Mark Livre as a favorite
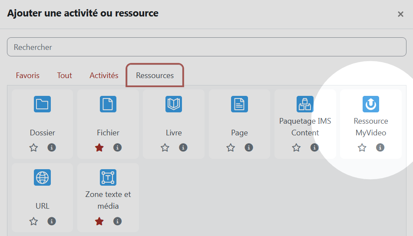Screen dimensions: 413x236 click(165, 147)
